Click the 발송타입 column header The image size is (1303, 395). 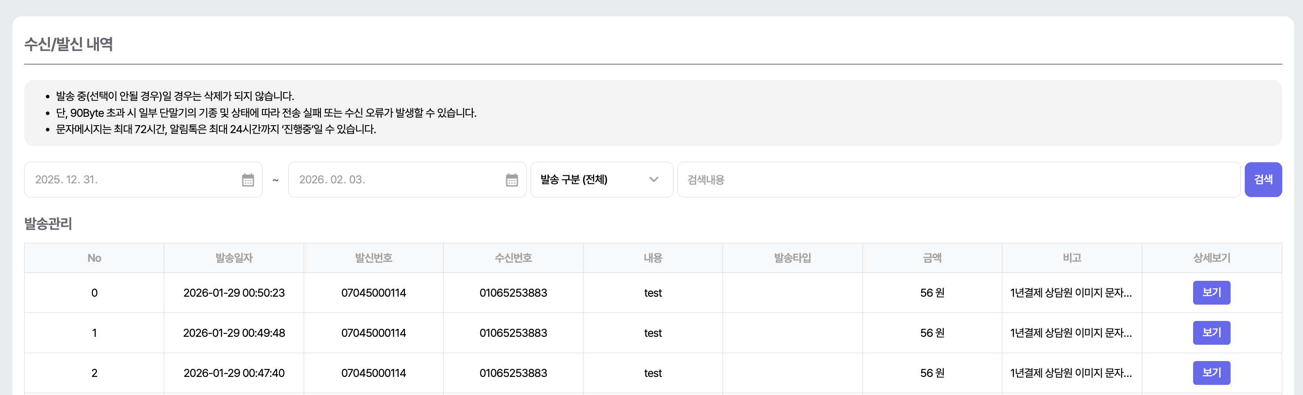click(x=792, y=258)
